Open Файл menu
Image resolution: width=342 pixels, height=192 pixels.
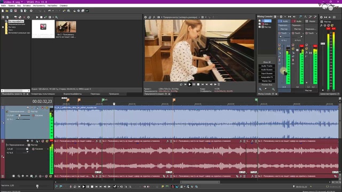4,5
